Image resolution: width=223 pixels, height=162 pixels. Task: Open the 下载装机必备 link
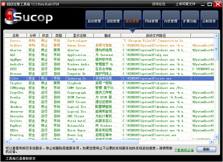(x=184, y=150)
